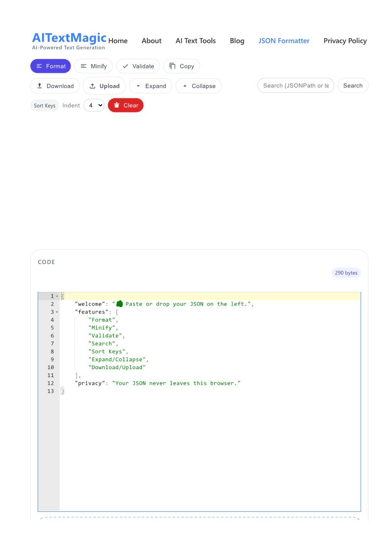
Task: Expand all JSON nodes
Action: coord(151,86)
